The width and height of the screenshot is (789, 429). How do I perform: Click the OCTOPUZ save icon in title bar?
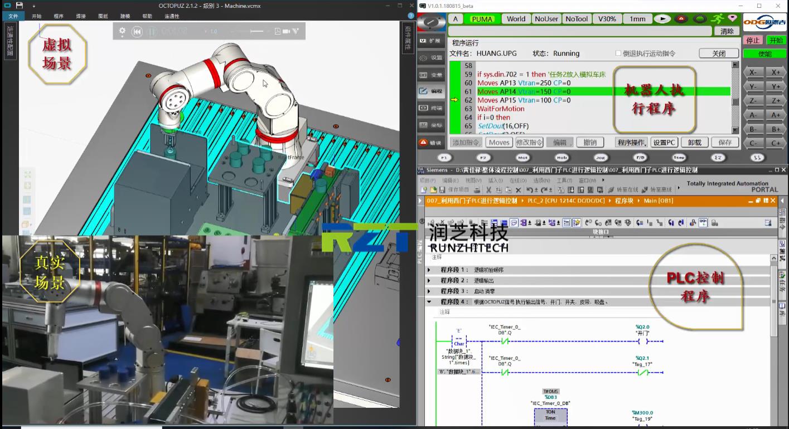[x=20, y=6]
